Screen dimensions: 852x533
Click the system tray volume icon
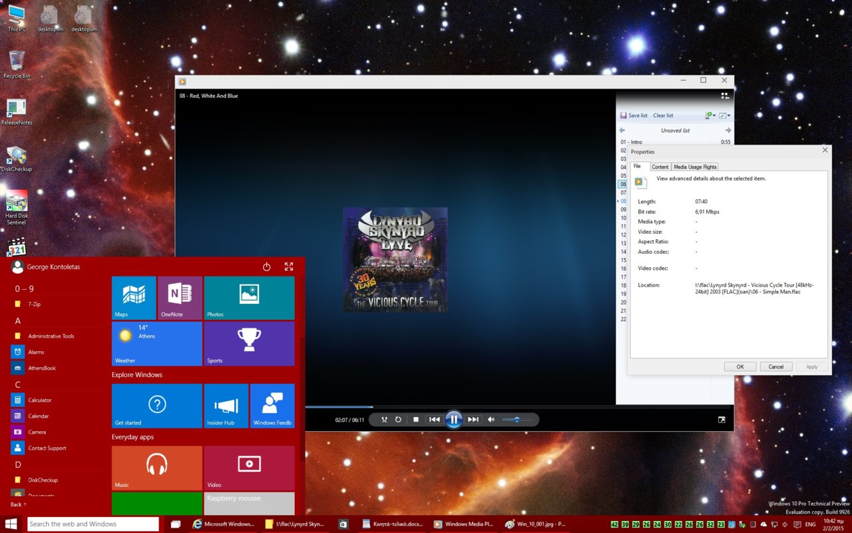pos(786,524)
